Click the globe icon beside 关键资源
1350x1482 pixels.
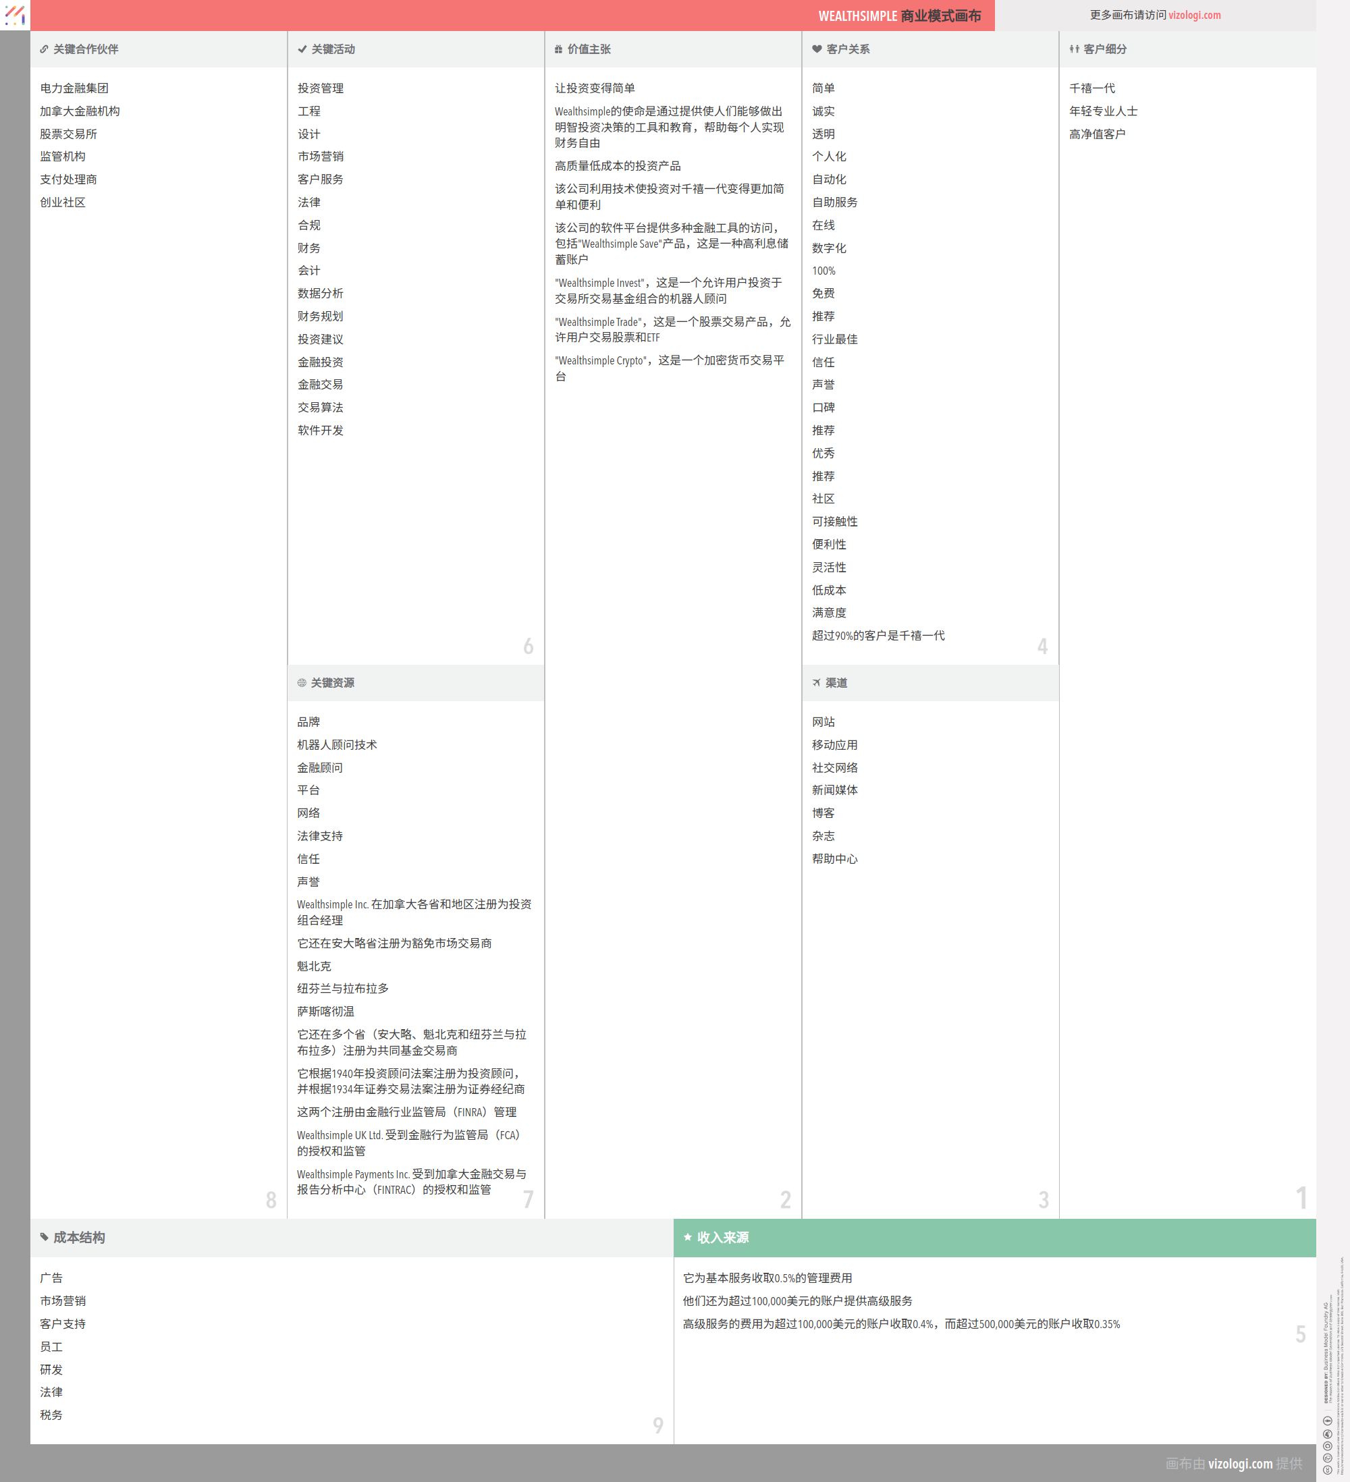click(302, 683)
